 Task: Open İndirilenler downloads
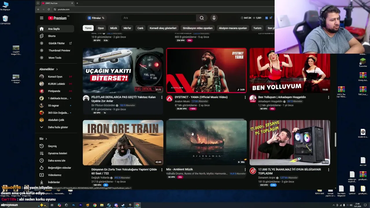coord(56,182)
